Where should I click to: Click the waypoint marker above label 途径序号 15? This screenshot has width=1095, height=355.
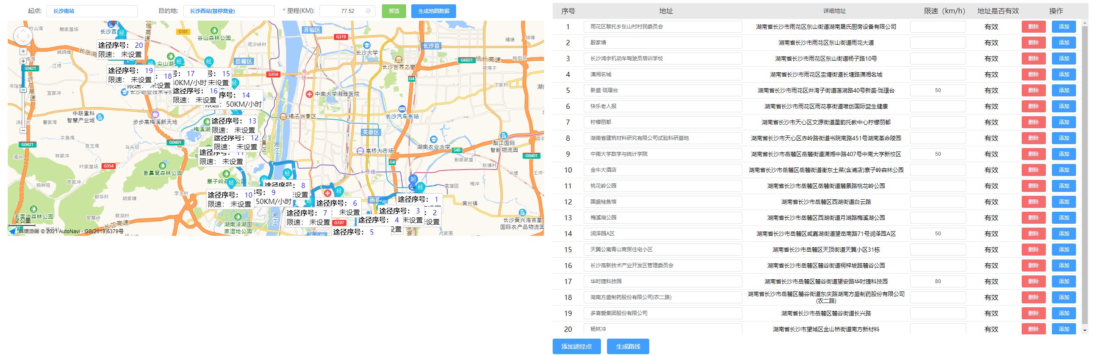coord(209,61)
